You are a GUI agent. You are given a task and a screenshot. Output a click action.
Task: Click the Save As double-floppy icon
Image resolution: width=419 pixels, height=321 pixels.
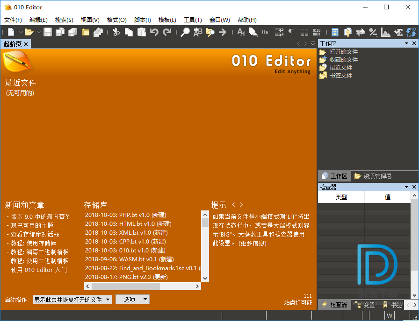60,32
